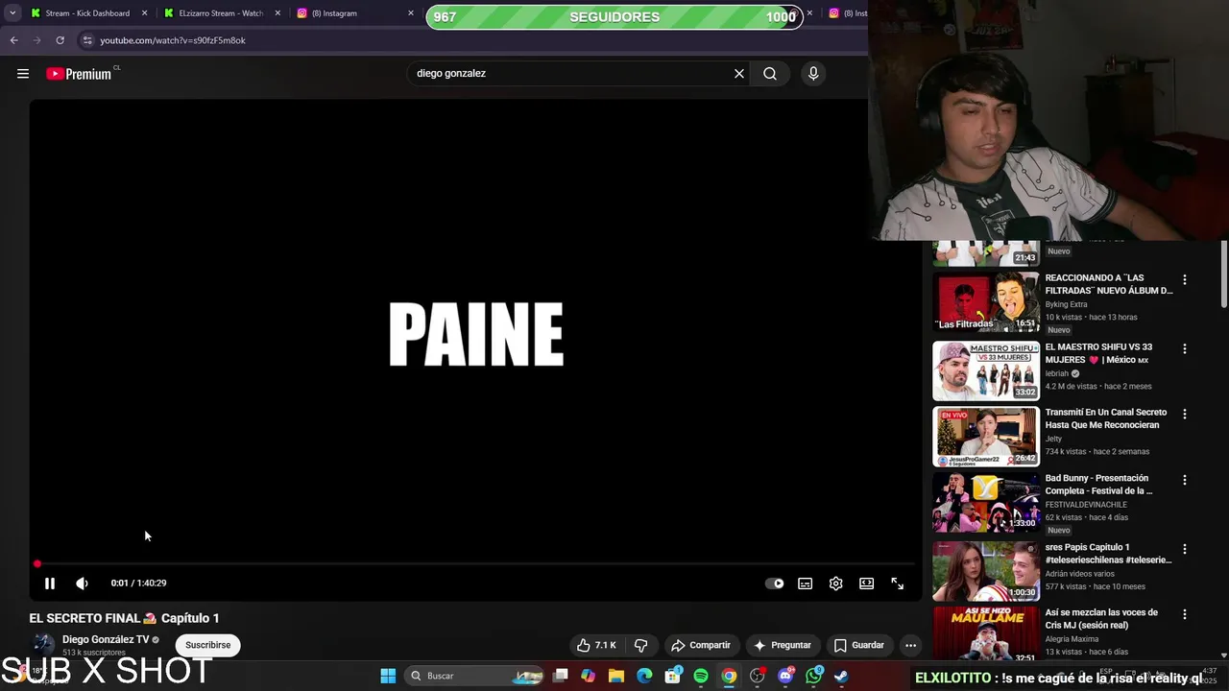
Task: Open options for 'Bad Bunny - Presentación' video
Action: point(1184,480)
